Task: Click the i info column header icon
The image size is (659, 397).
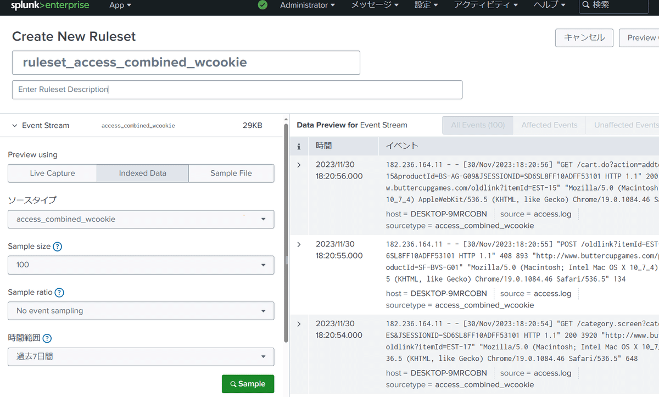Action: [299, 146]
